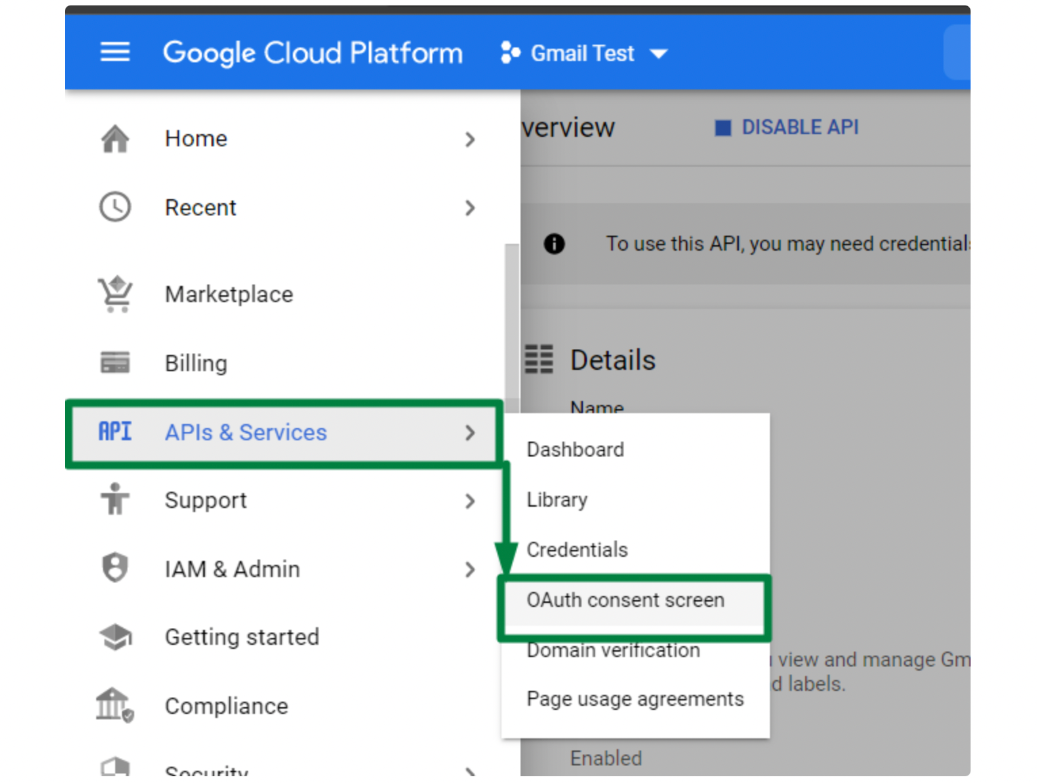
Task: Select APIs & Services menu item
Action: [285, 433]
